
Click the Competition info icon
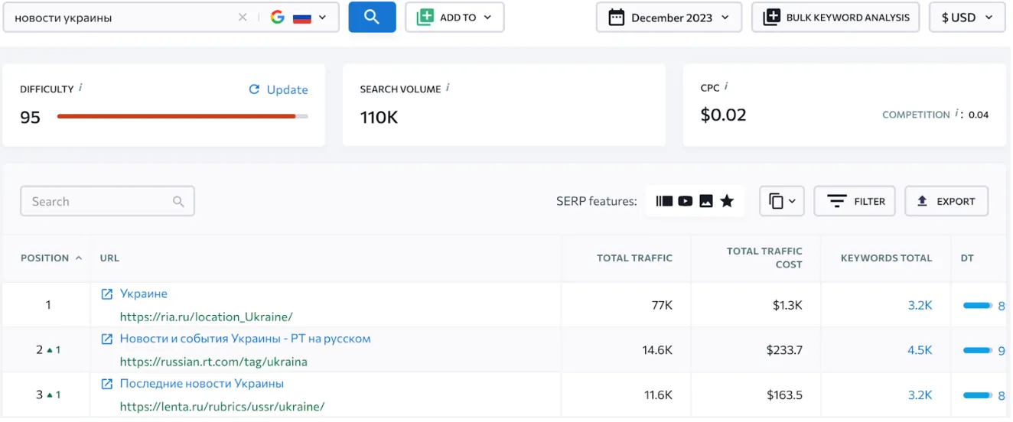click(x=957, y=114)
